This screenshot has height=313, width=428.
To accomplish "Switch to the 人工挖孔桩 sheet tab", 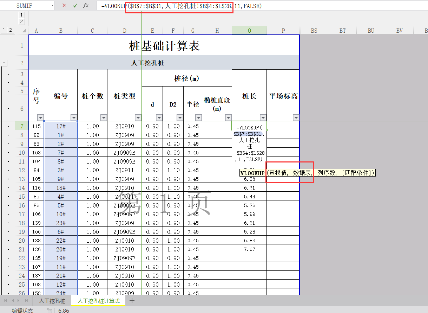I will click(52, 301).
